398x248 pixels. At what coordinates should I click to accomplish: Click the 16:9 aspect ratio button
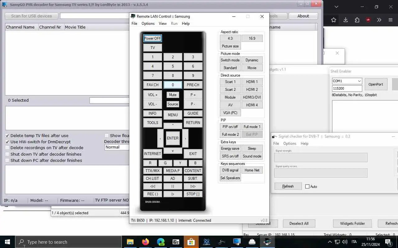(252, 38)
